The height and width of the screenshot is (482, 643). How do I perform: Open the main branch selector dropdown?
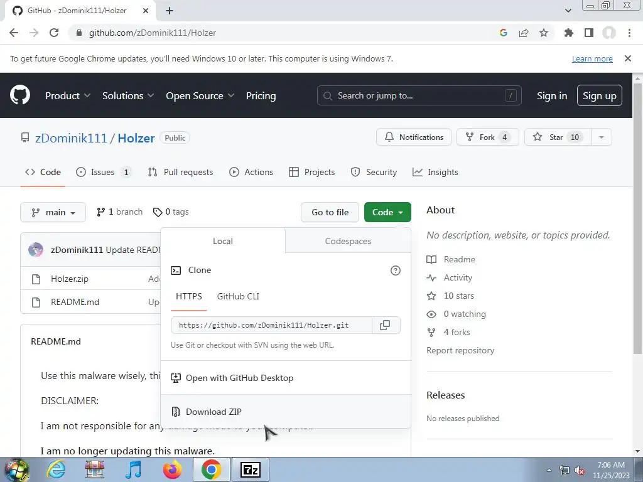(53, 212)
